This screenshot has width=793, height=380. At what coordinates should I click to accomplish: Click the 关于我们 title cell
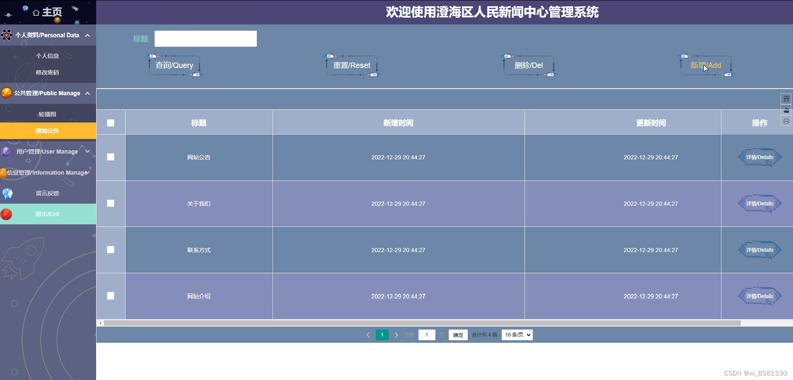click(199, 204)
